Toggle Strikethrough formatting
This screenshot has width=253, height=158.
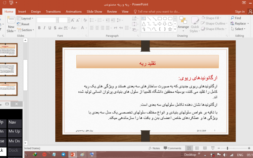click(60, 28)
